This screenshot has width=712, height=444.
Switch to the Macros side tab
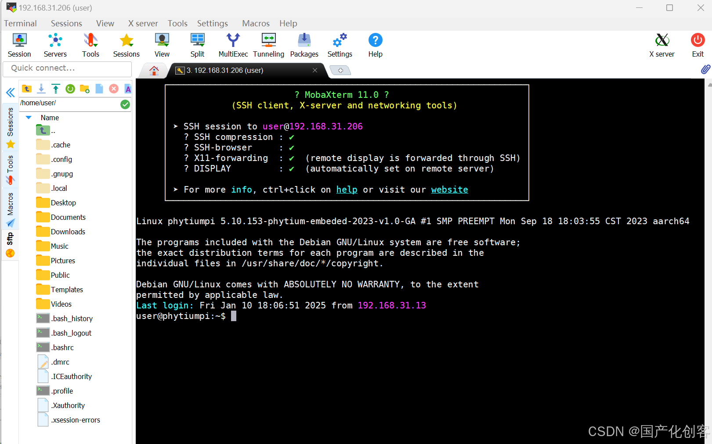click(11, 210)
